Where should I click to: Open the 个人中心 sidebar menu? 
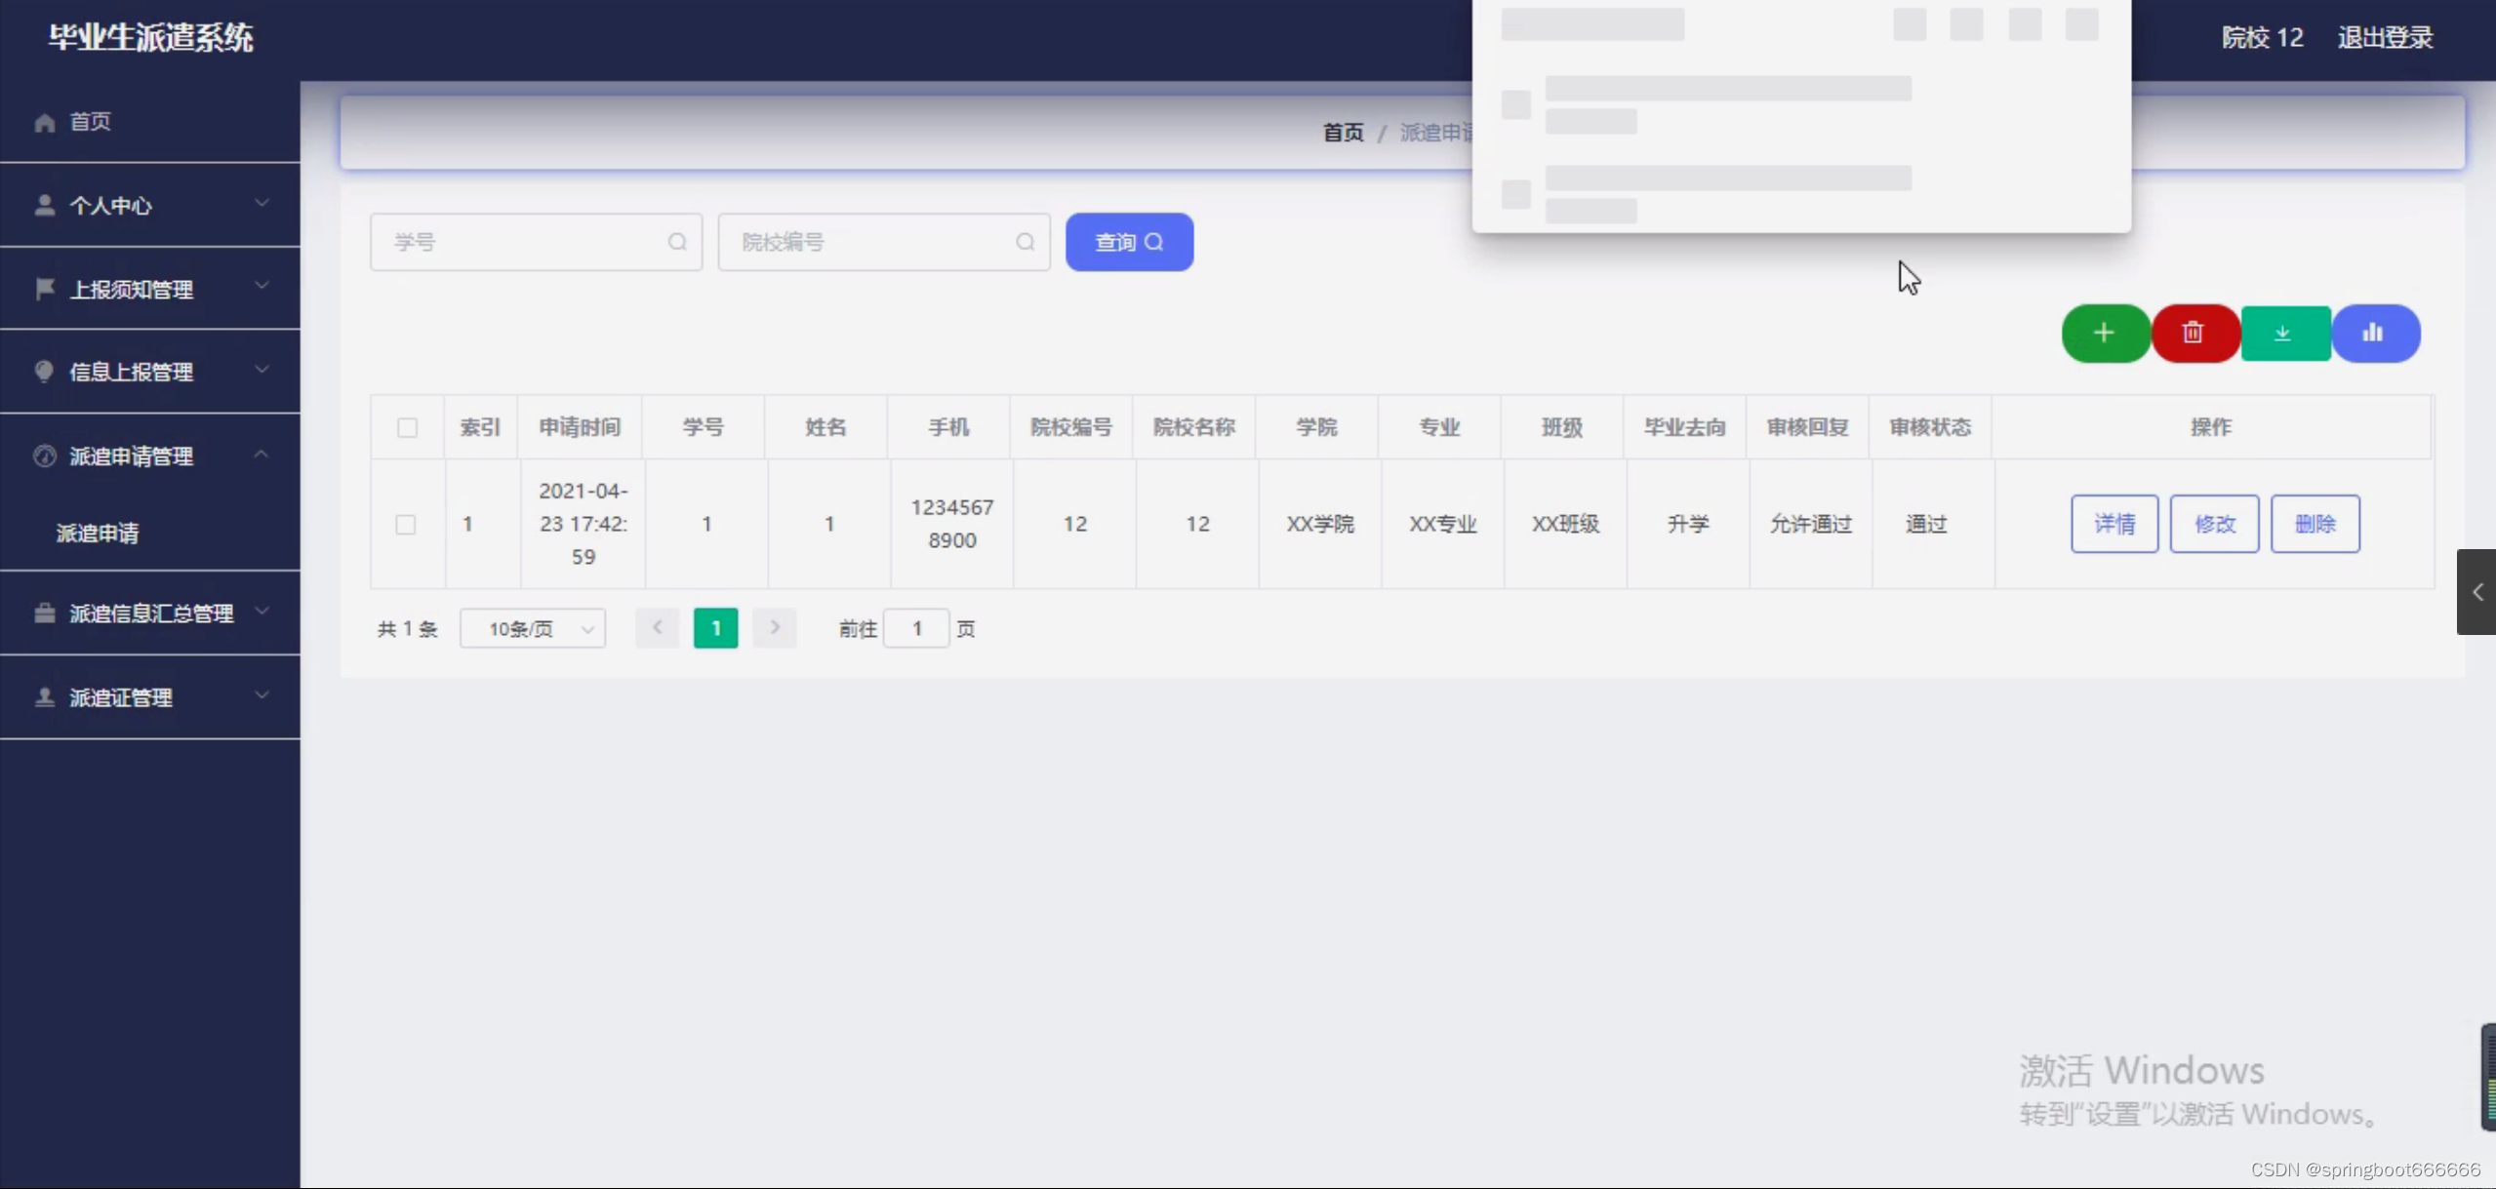click(150, 205)
